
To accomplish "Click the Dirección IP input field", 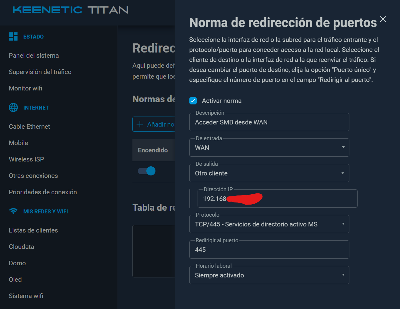I will click(277, 199).
